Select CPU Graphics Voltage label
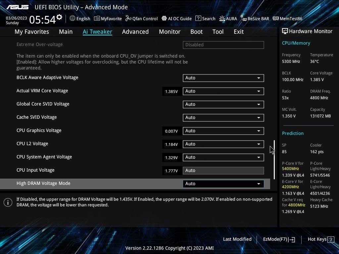The width and height of the screenshot is (339, 254). [x=39, y=130]
